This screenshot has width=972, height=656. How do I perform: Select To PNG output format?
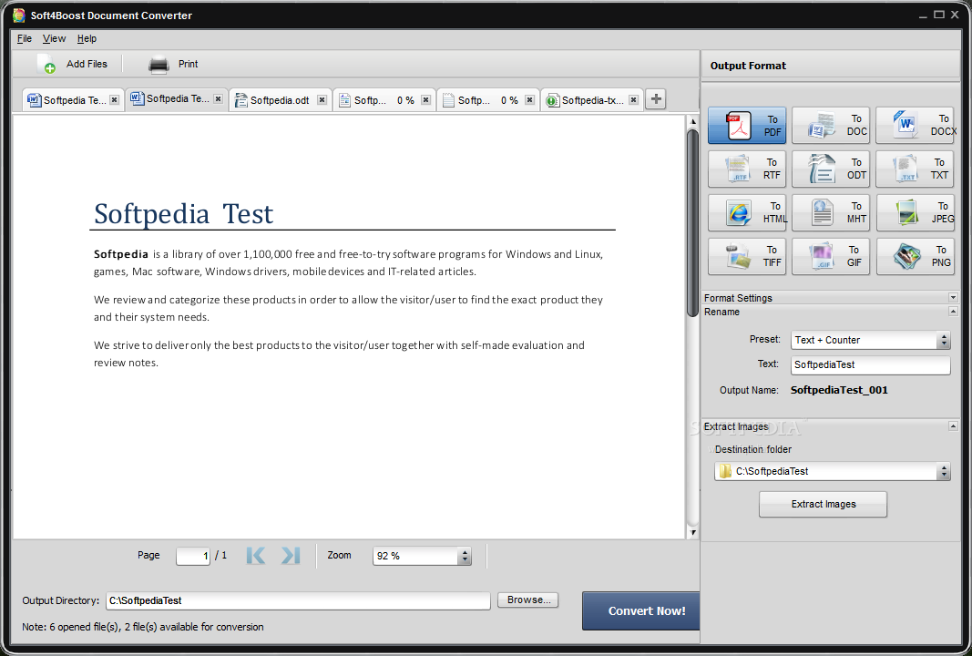(x=915, y=256)
